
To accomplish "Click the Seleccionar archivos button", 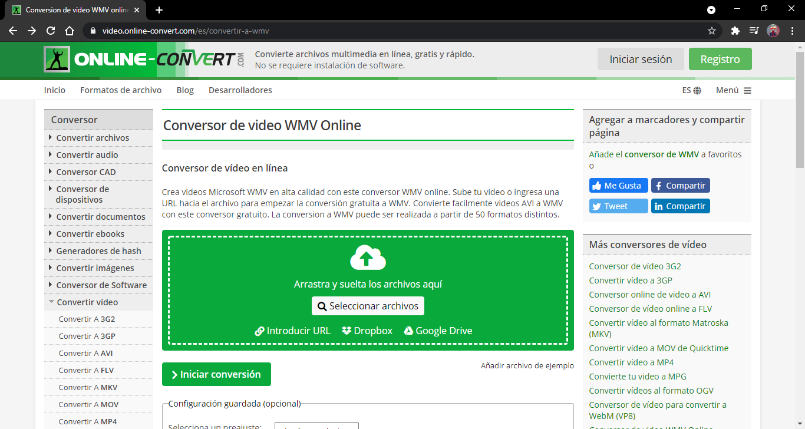I will pos(368,306).
